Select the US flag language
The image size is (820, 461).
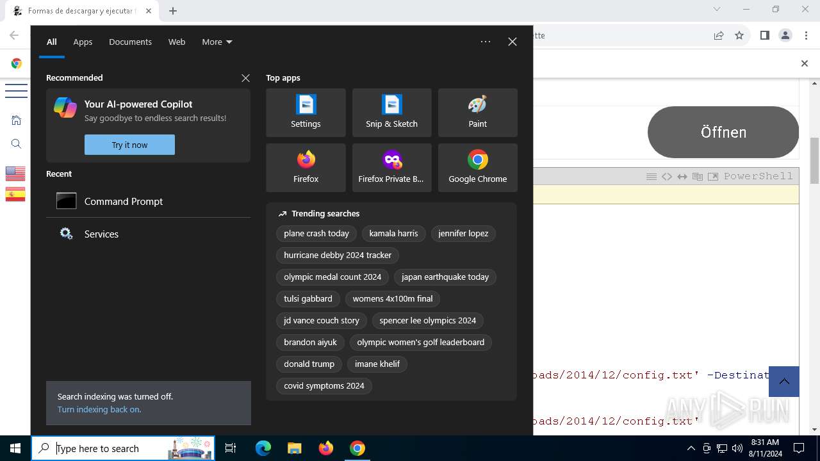click(x=15, y=174)
